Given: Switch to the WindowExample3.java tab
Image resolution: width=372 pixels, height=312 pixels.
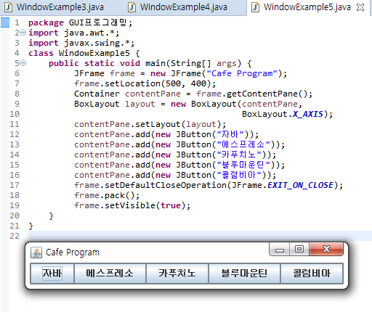Looking at the screenshot, I should (x=54, y=7).
